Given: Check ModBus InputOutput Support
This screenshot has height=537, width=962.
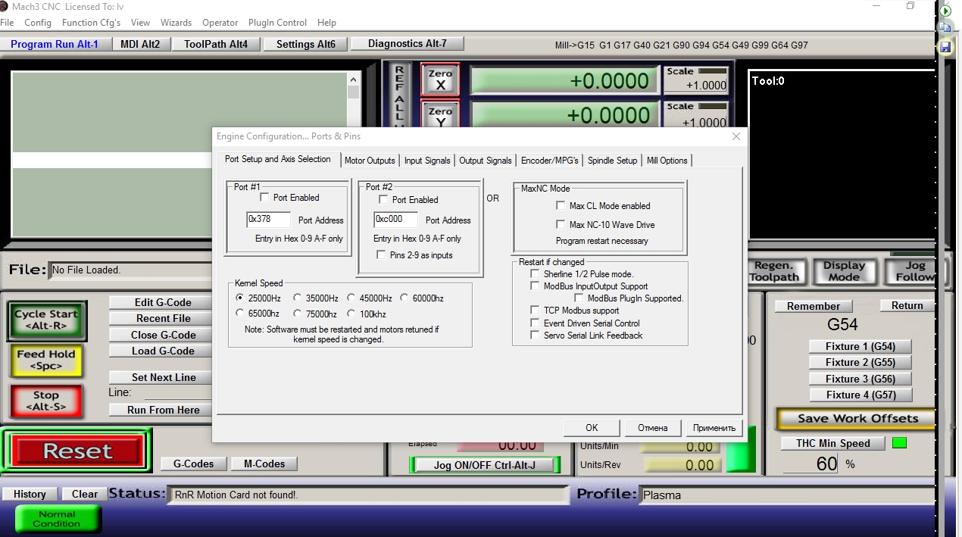Looking at the screenshot, I should [535, 286].
